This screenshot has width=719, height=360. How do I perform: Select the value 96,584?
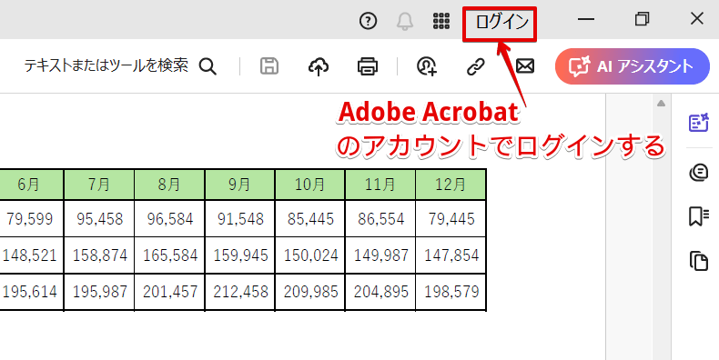pyautogui.click(x=170, y=219)
